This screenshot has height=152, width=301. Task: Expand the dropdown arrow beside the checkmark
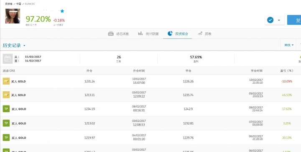279,20
